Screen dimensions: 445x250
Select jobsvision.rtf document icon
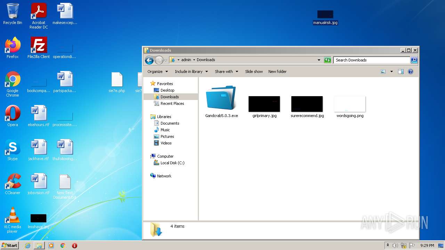click(x=39, y=184)
